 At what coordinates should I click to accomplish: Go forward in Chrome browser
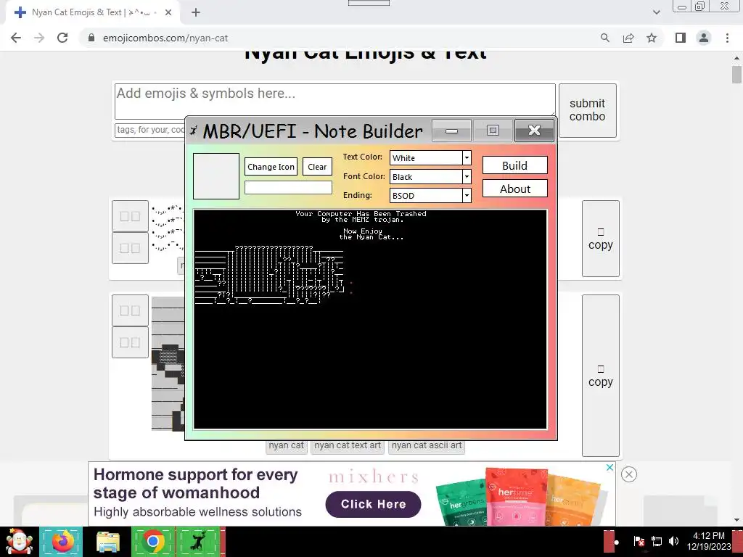click(x=39, y=38)
